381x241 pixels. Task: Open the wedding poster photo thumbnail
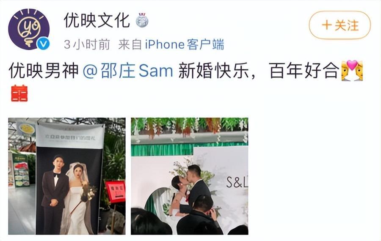coord(67,176)
